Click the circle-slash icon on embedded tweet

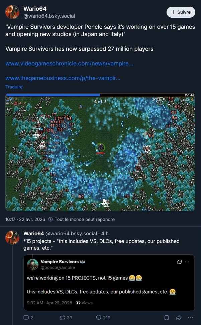point(179,262)
